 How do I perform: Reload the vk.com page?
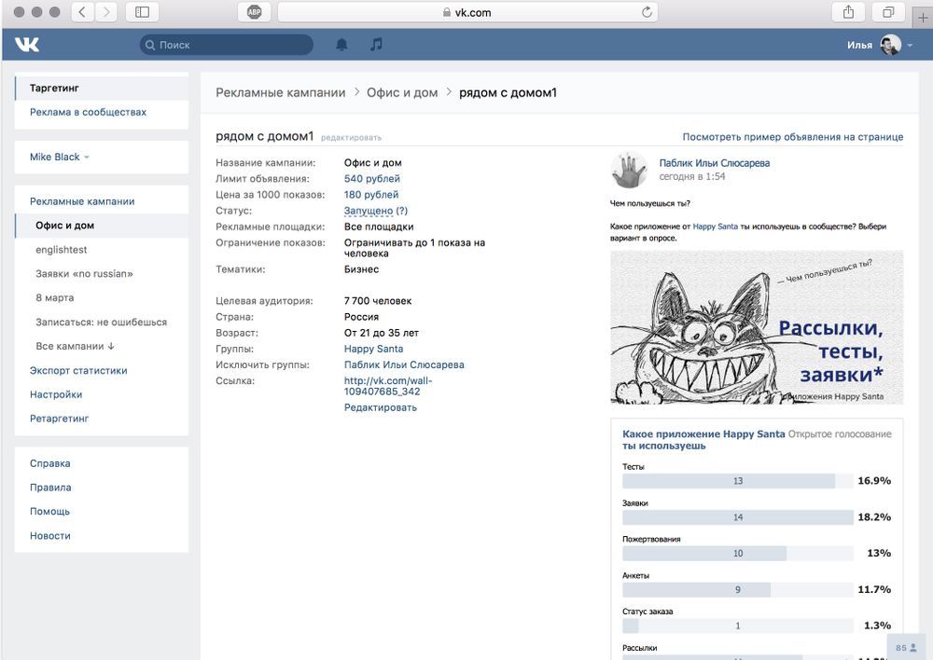pyautogui.click(x=647, y=12)
